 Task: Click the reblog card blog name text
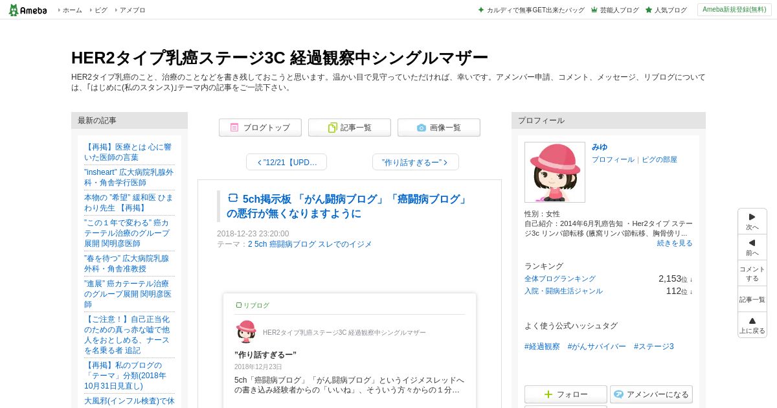(x=344, y=332)
